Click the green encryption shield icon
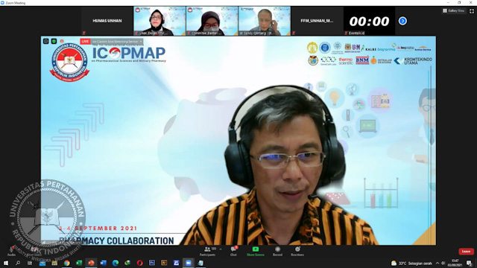The height and width of the screenshot is (268, 477). pos(54,41)
